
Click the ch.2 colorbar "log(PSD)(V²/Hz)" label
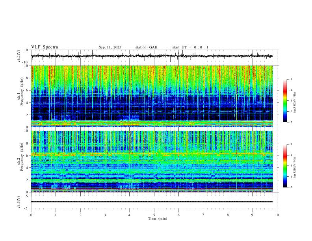(295, 168)
